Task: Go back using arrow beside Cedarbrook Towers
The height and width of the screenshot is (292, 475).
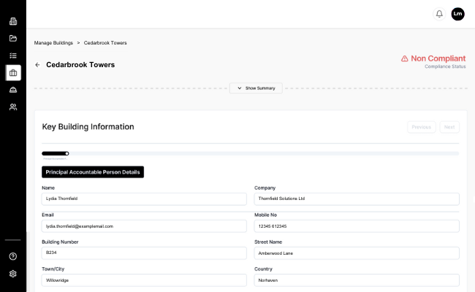Action: tap(37, 65)
